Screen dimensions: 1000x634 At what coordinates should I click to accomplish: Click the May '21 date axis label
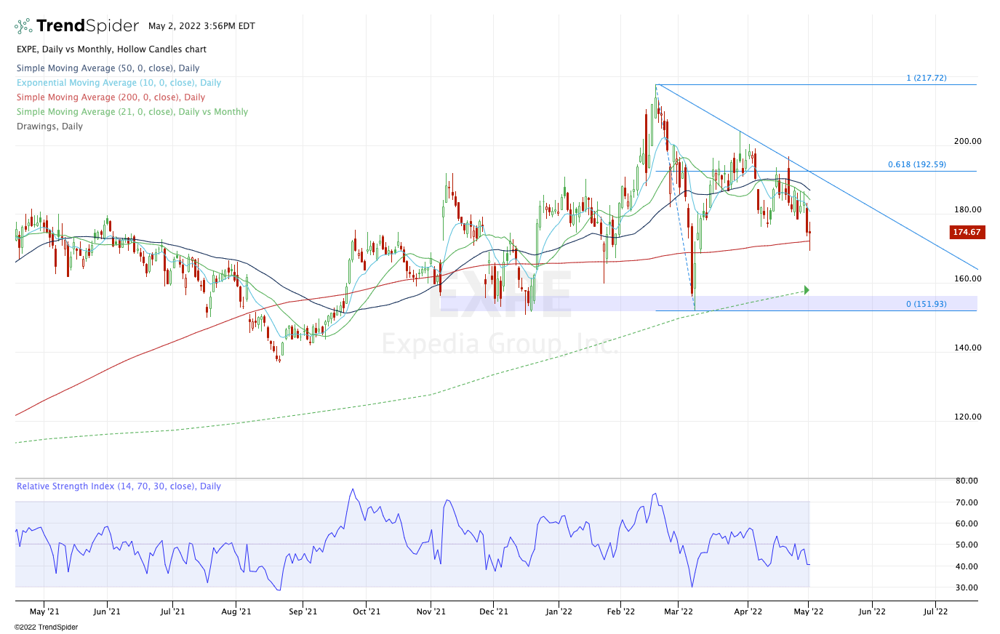pos(44,611)
